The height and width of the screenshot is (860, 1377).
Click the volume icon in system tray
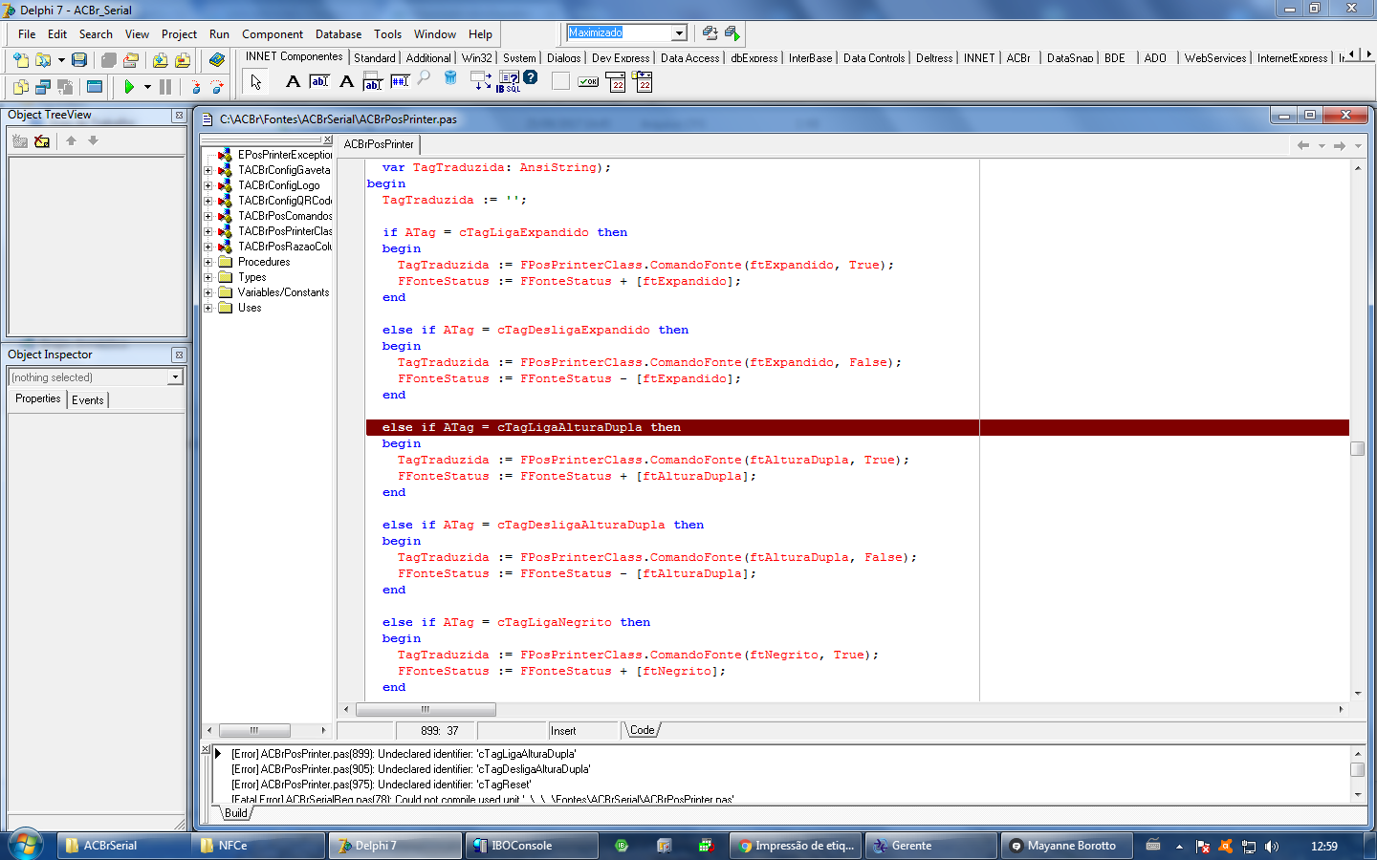(1272, 846)
